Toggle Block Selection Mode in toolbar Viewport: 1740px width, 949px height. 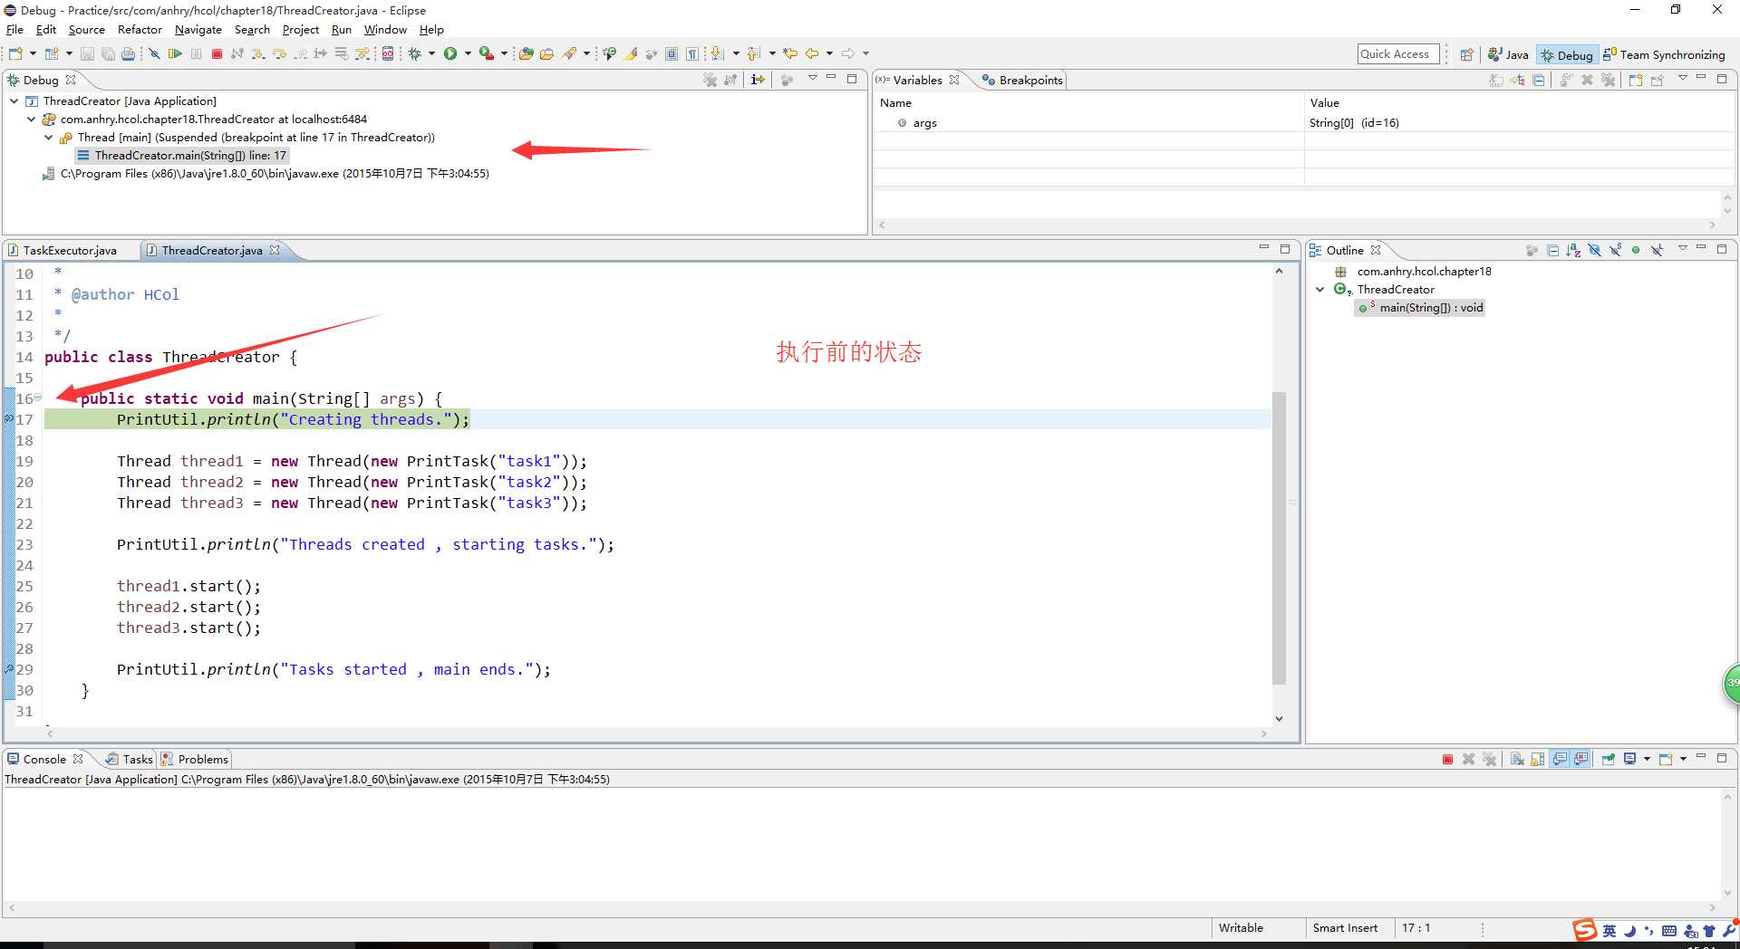pyautogui.click(x=672, y=53)
